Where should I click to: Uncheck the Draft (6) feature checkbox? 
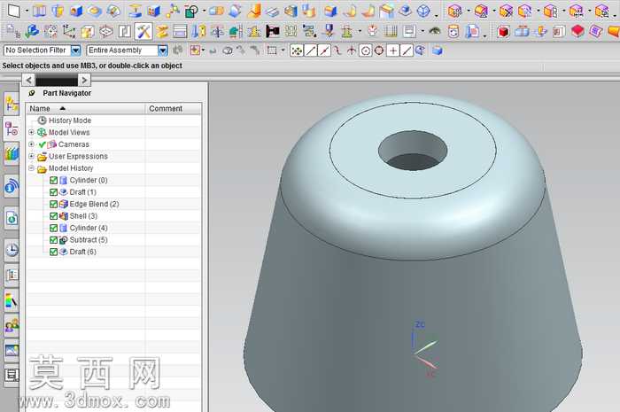53,252
